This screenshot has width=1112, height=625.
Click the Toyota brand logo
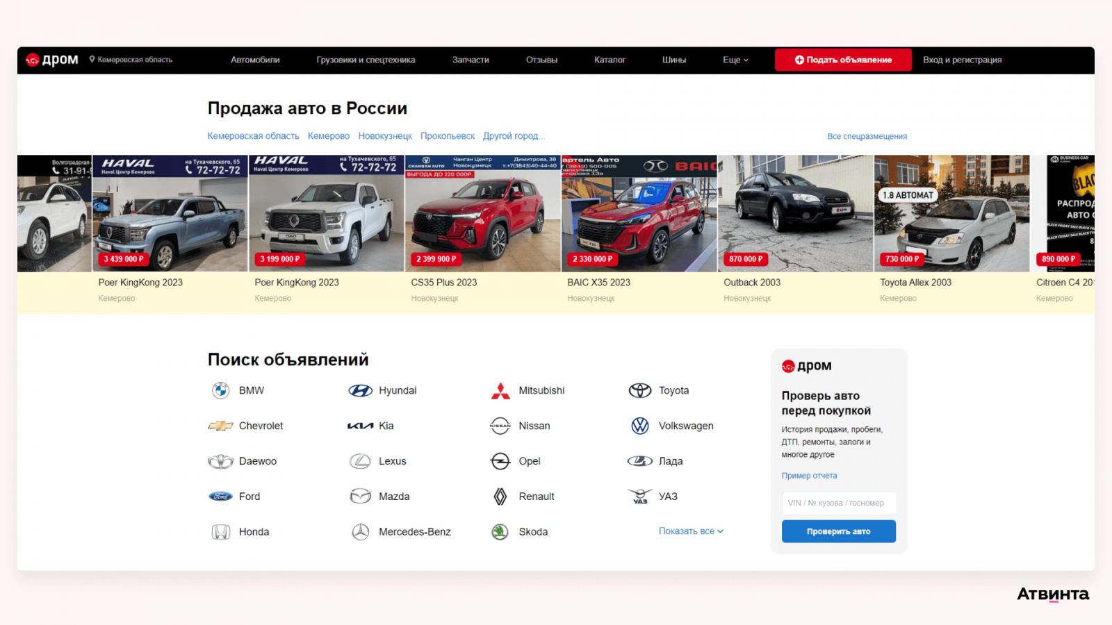point(640,391)
